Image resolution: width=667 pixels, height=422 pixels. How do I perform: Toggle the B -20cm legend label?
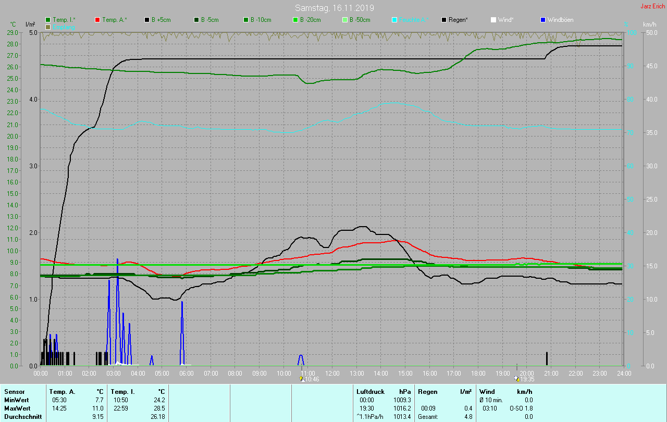(310, 20)
